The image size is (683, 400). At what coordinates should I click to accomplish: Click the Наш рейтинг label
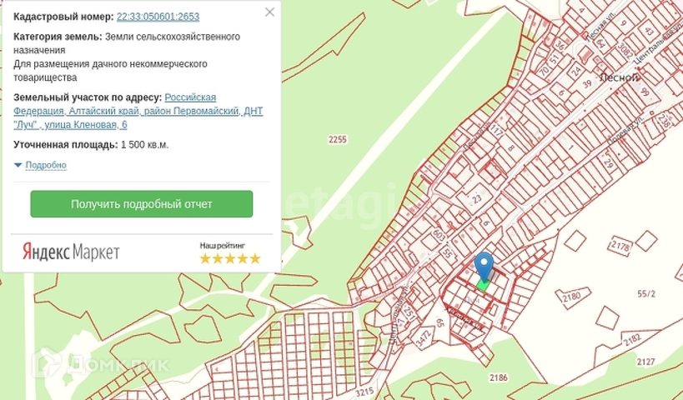pos(223,246)
